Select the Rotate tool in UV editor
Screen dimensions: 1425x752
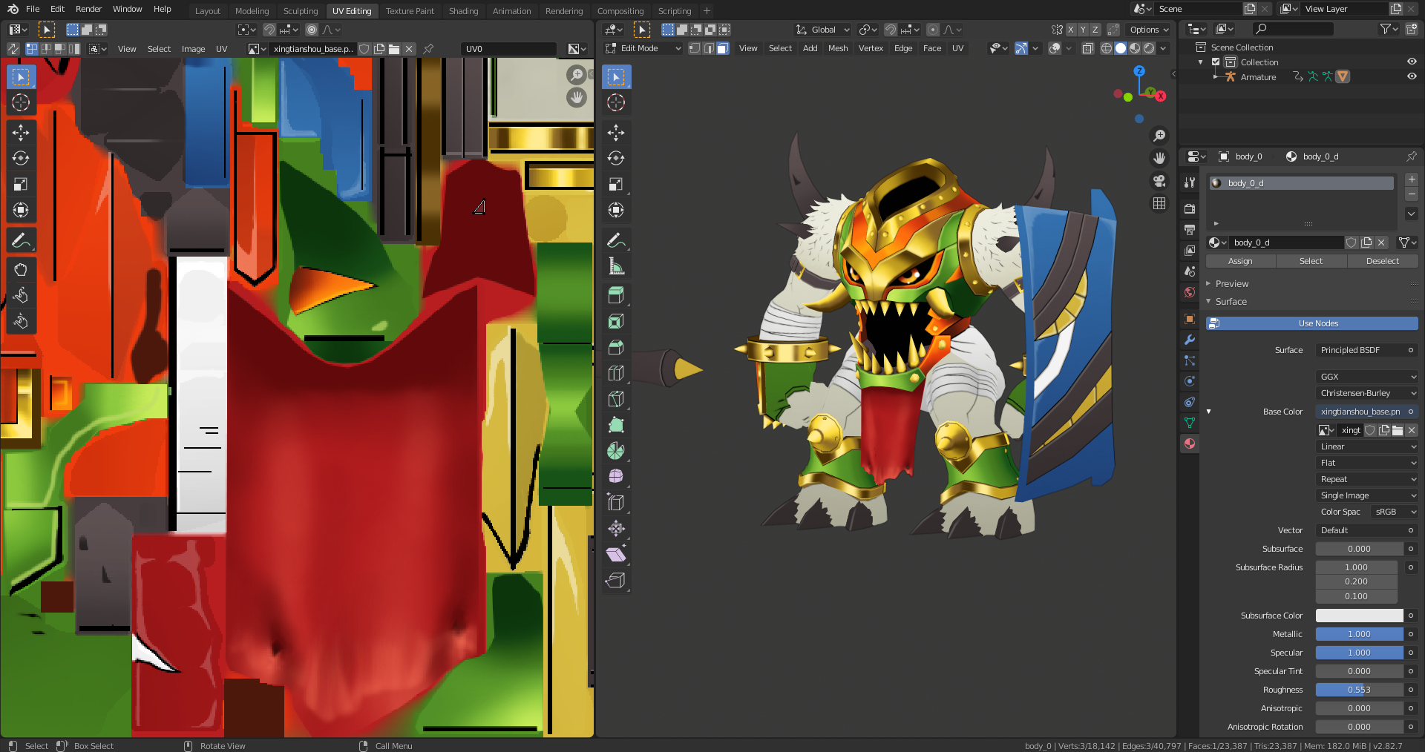(21, 158)
